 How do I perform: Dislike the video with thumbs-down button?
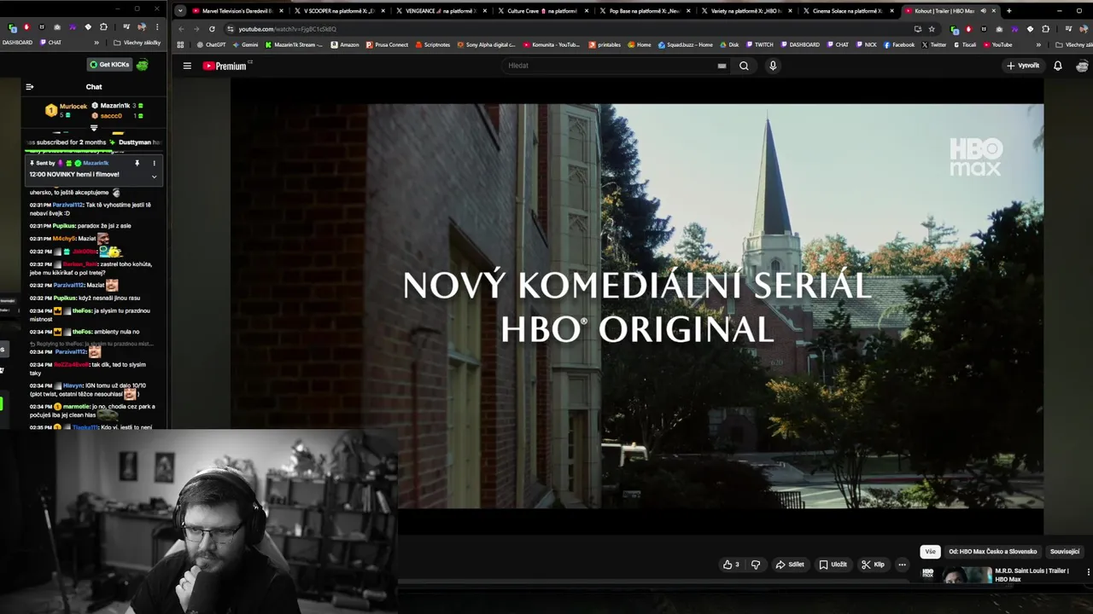pyautogui.click(x=756, y=565)
